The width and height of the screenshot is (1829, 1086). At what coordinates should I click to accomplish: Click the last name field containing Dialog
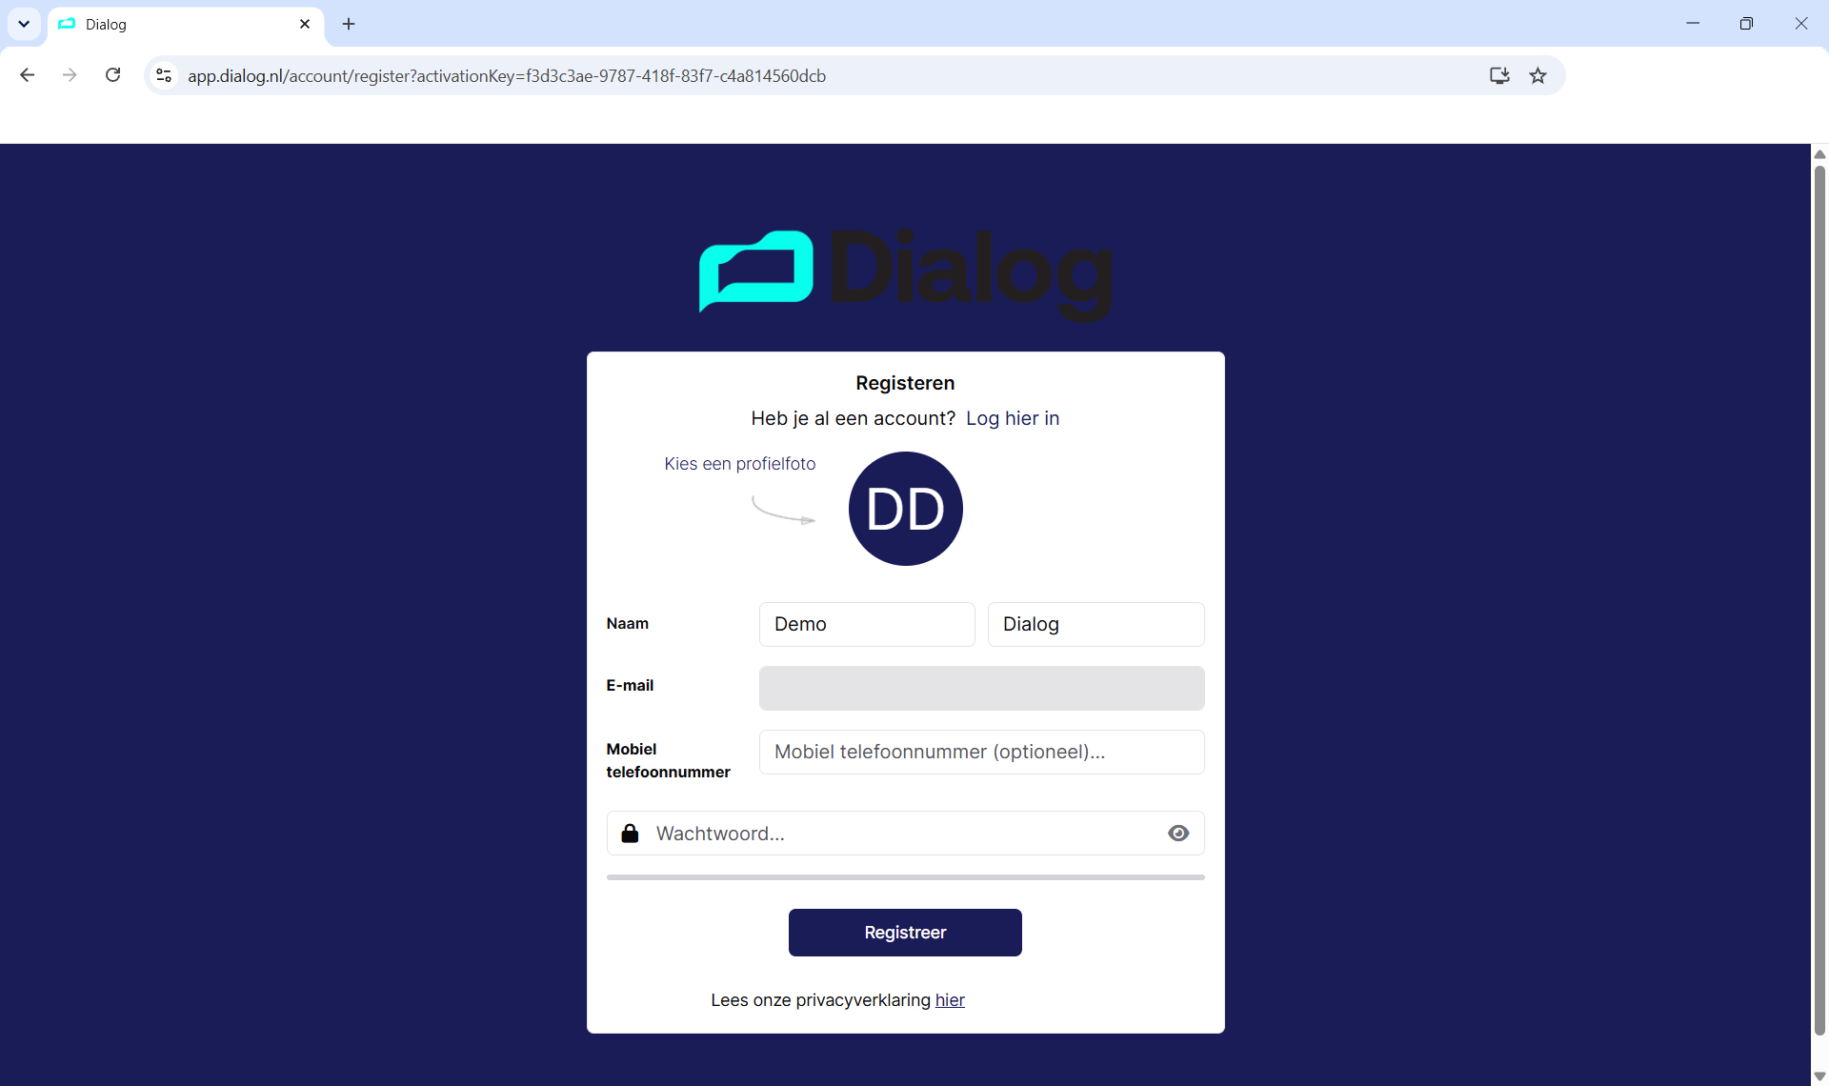pos(1095,624)
